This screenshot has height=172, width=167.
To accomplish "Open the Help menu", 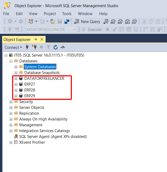I will click(x=103, y=14).
